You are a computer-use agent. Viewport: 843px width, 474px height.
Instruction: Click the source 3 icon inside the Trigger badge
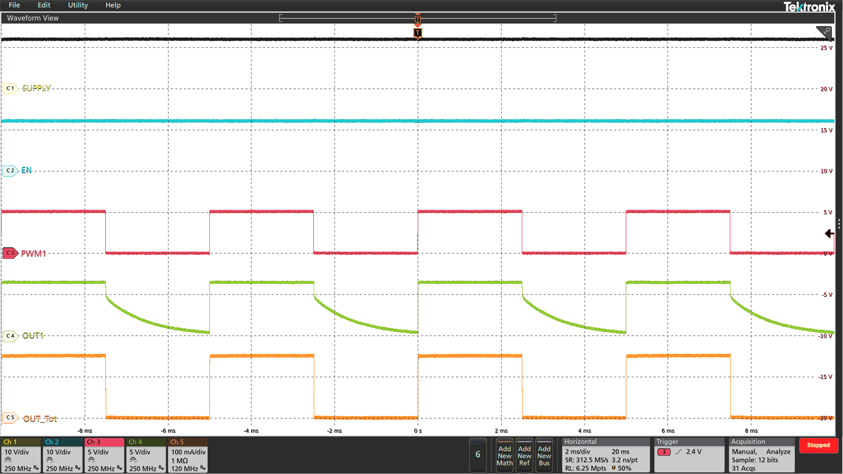click(x=665, y=452)
